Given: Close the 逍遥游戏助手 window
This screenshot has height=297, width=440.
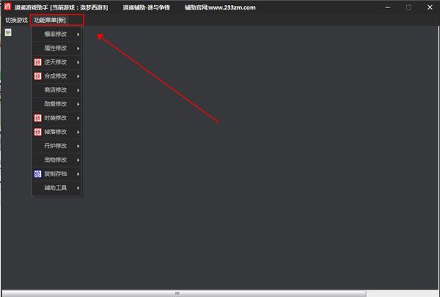Looking at the screenshot, I should [430, 7].
